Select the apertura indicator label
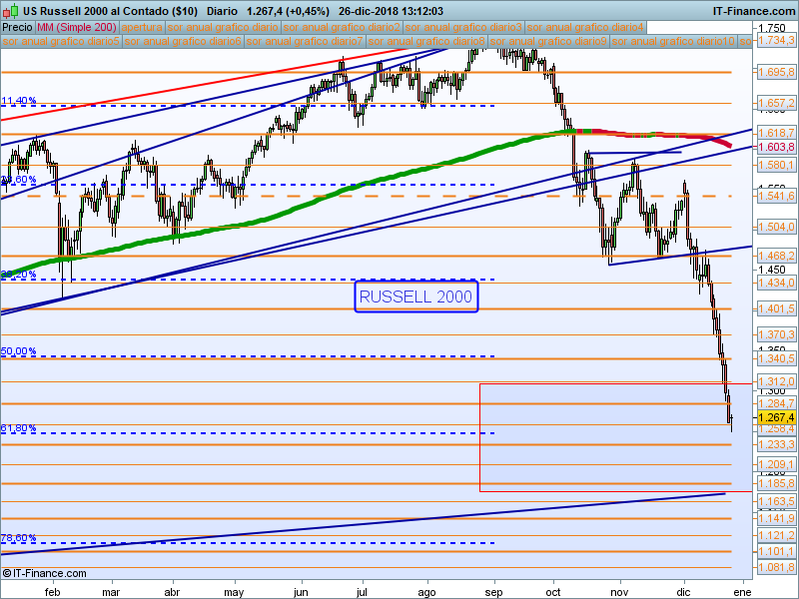This screenshot has width=799, height=599. 142,28
